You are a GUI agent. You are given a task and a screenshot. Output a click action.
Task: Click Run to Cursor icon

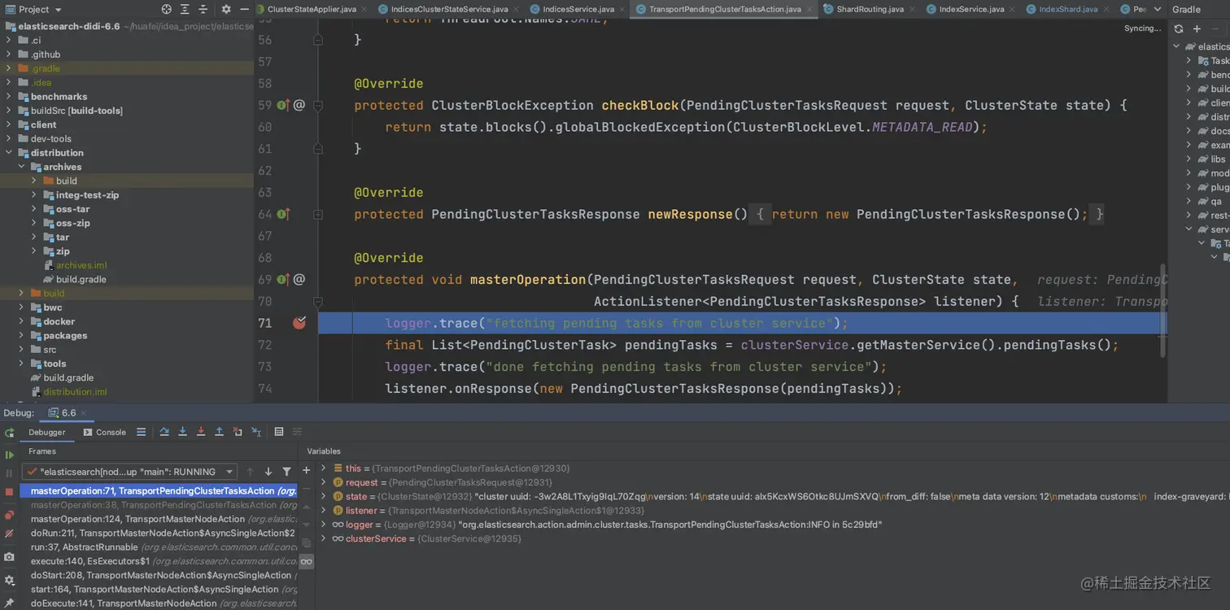coord(256,432)
